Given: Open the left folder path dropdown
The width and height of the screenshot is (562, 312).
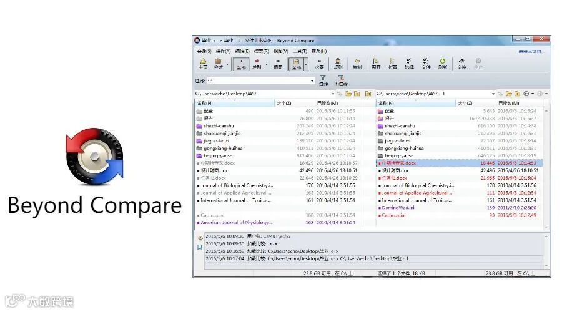Looking at the screenshot, I should tap(333, 94).
